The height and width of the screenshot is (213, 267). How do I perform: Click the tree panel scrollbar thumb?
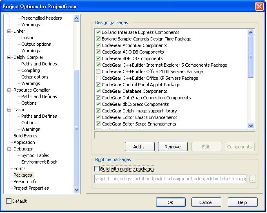coord(77,128)
